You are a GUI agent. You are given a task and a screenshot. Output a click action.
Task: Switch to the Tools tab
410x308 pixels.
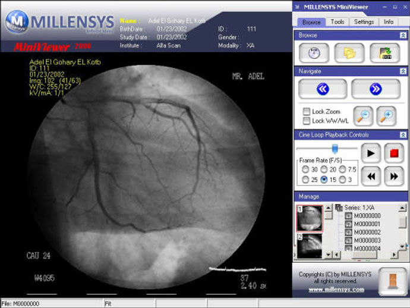(x=338, y=22)
